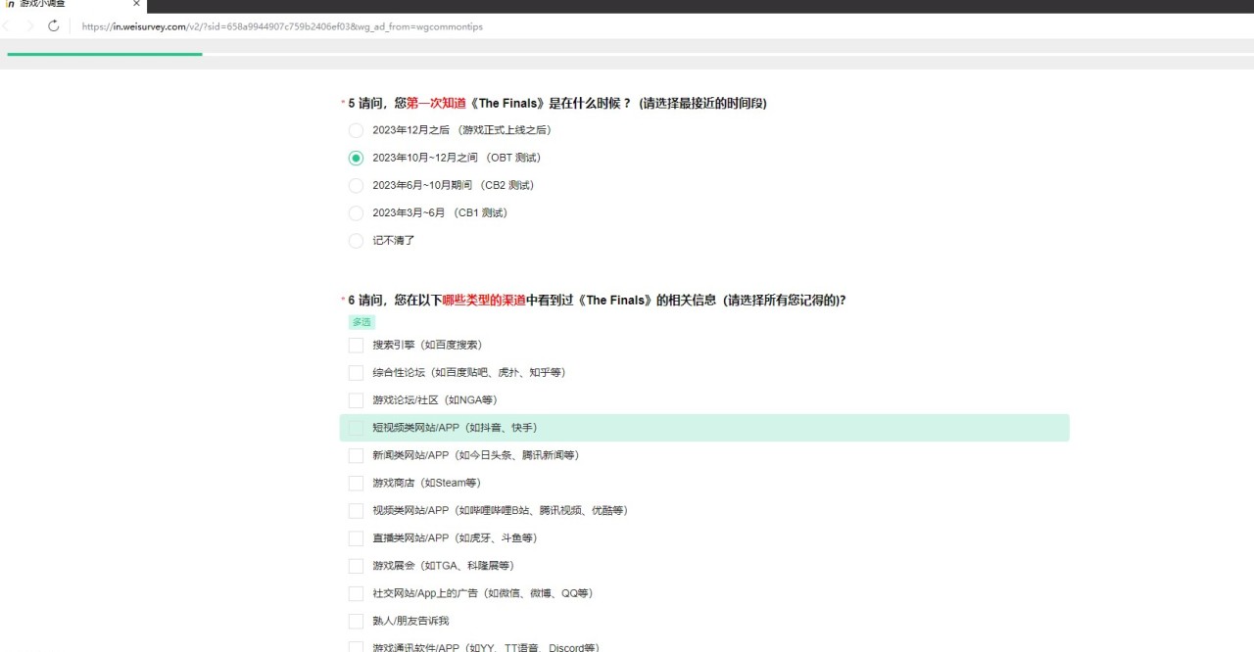Viewport: 1254px width, 652px height.
Task: Reload the page with the refresh icon
Action: (54, 26)
